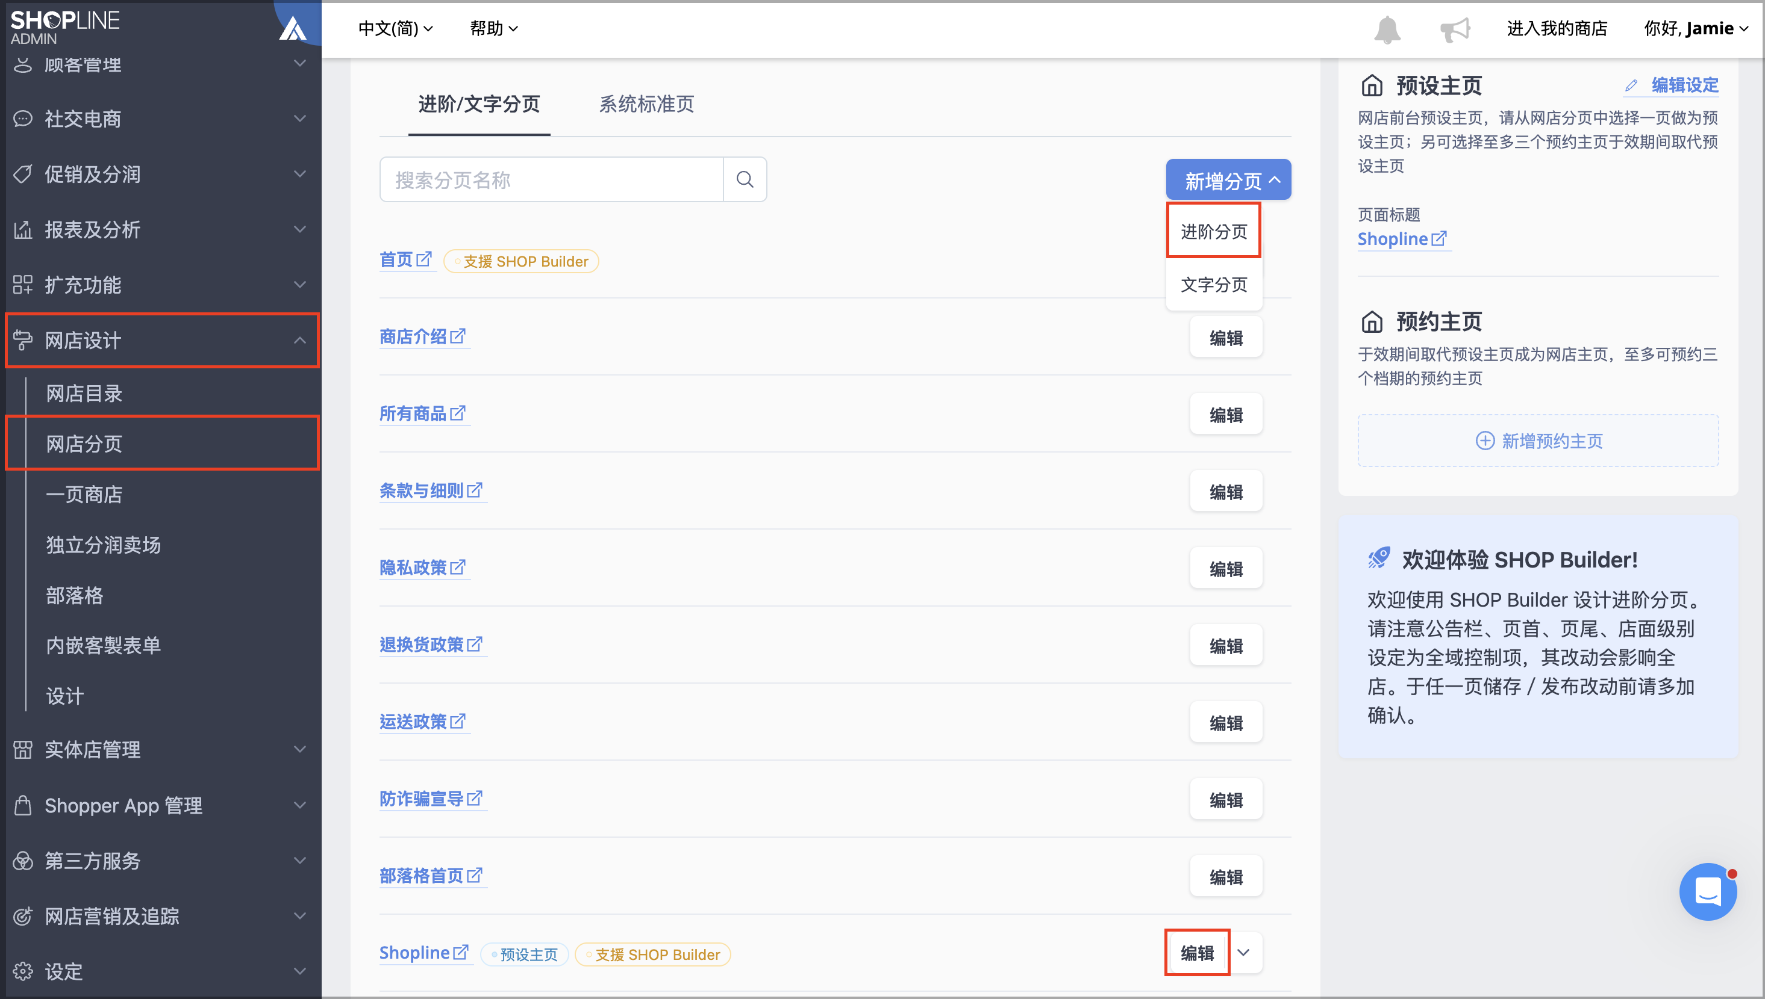Open the notifications bell icon

(x=1387, y=29)
